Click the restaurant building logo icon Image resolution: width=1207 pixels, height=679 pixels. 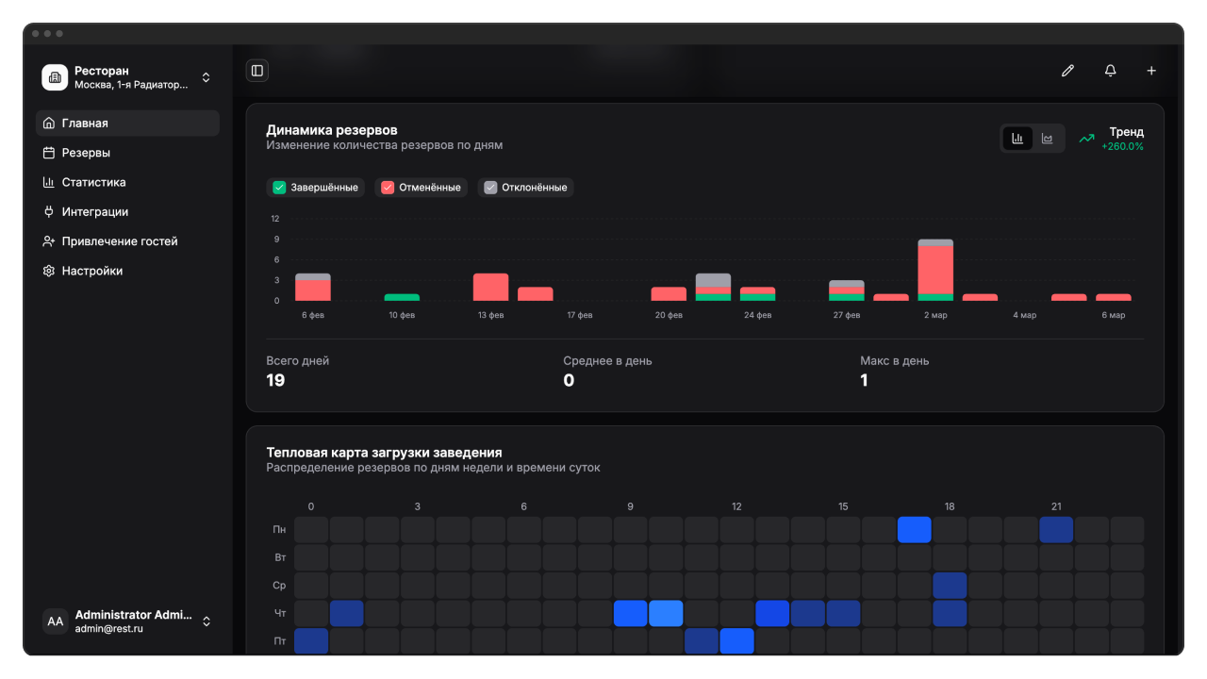[55, 77]
